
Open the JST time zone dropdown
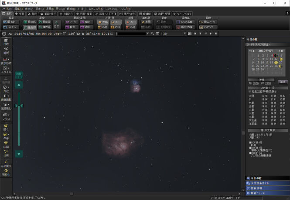(61, 34)
